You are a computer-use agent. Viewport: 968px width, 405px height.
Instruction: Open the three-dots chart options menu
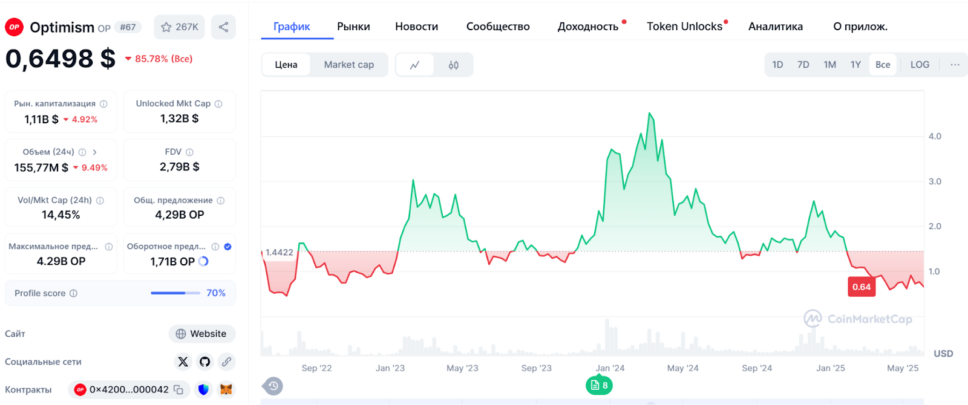[x=955, y=65]
